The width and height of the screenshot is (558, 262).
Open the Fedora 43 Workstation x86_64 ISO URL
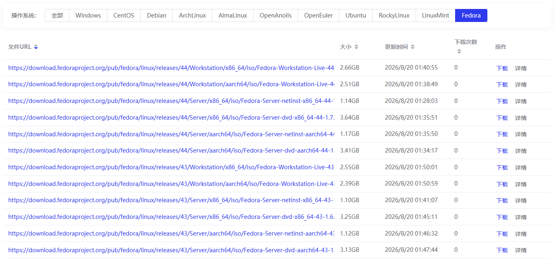click(x=171, y=167)
